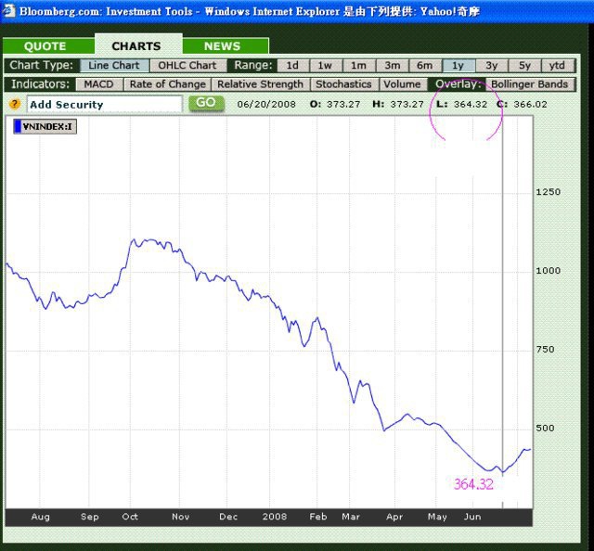Viewport: 594px width, 551px height.
Task: Click the 2008 label on time axis
Action: (275, 517)
